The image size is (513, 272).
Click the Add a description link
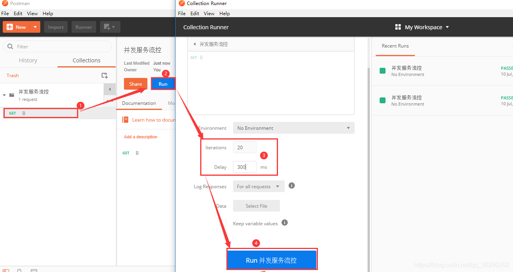pos(140,137)
